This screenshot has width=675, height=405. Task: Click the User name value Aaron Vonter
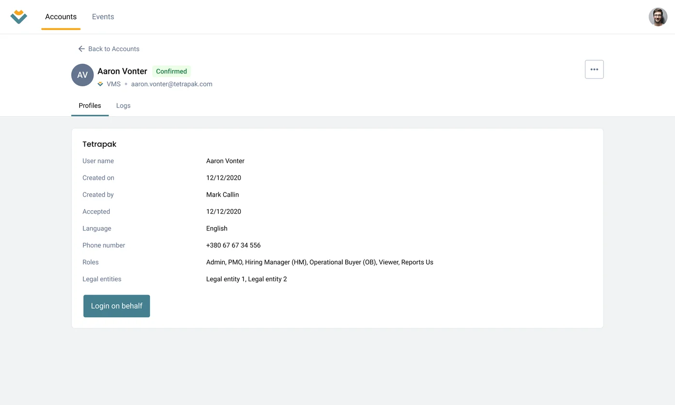click(225, 161)
